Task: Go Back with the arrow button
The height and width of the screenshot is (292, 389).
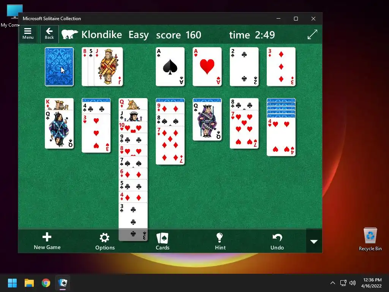Action: 49,34
